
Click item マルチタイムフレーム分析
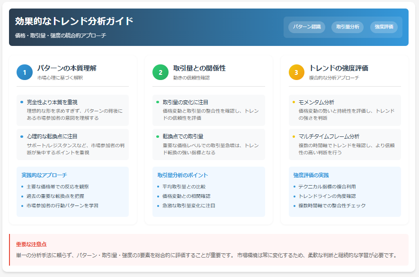pyautogui.click(x=329, y=136)
